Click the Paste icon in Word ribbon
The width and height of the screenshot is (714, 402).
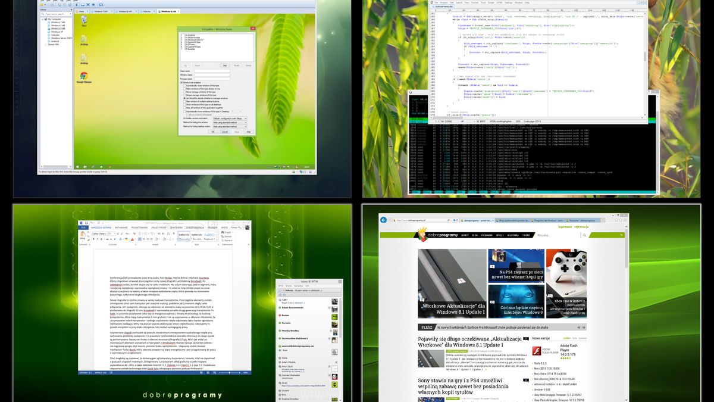pos(83,235)
